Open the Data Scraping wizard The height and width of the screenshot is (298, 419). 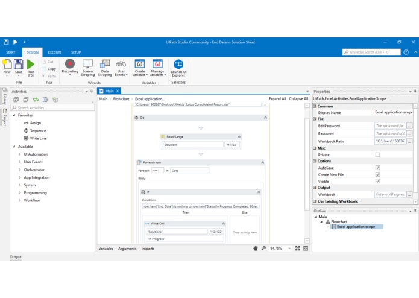pyautogui.click(x=105, y=64)
